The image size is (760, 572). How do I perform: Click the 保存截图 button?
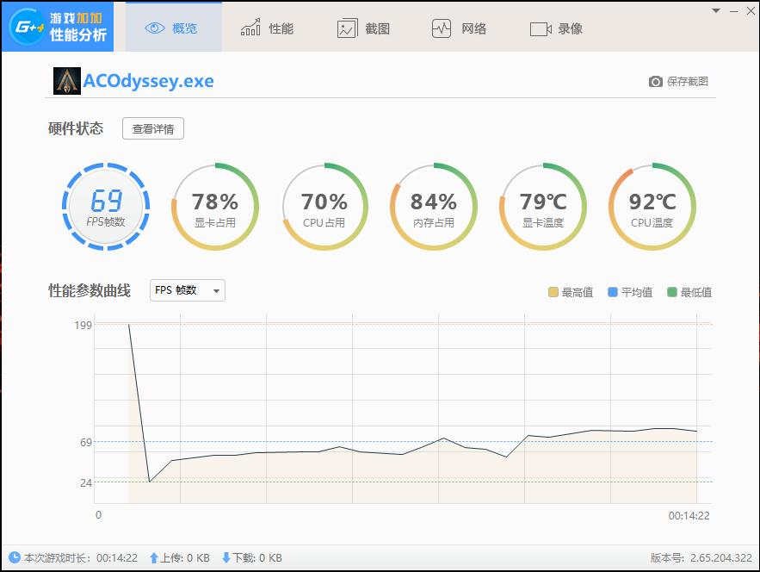tap(683, 79)
